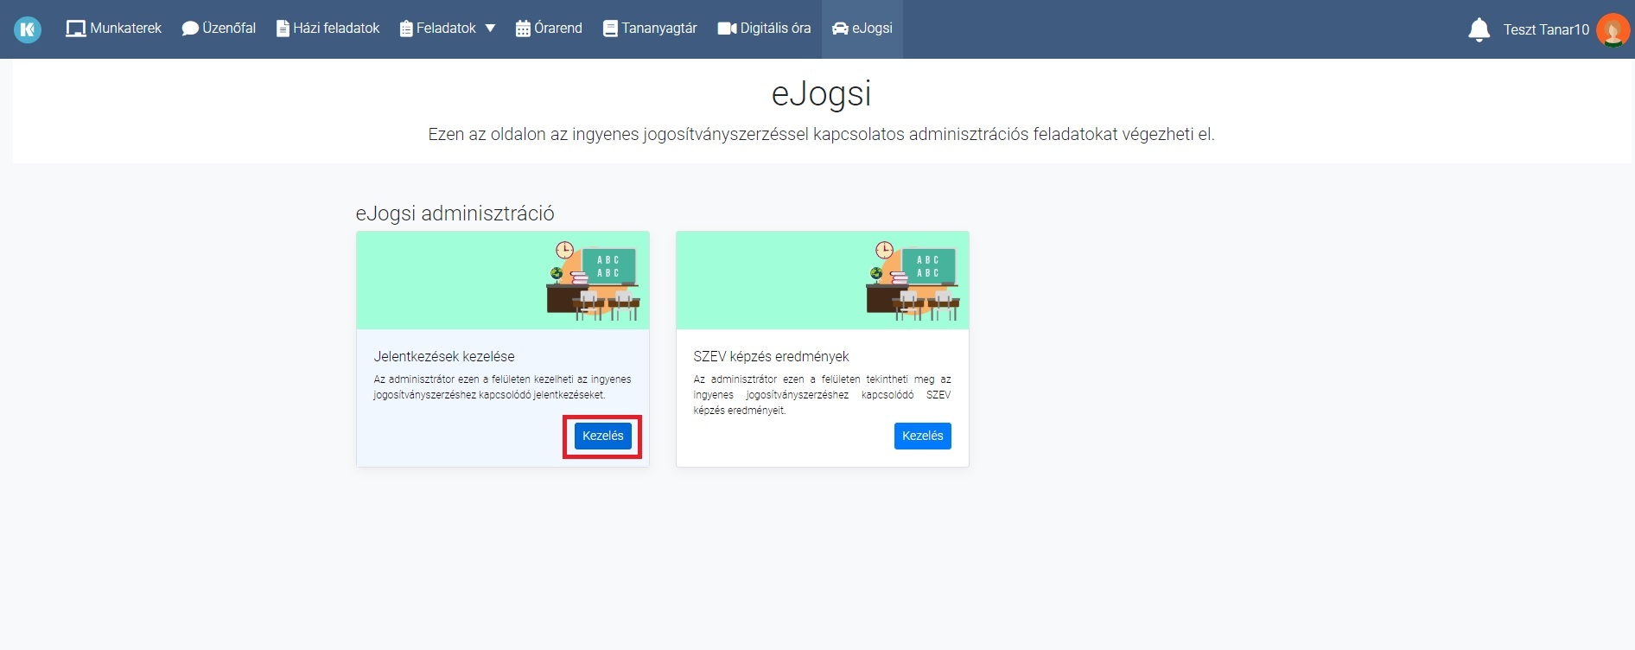Click the Órarend calendar icon

point(523,29)
